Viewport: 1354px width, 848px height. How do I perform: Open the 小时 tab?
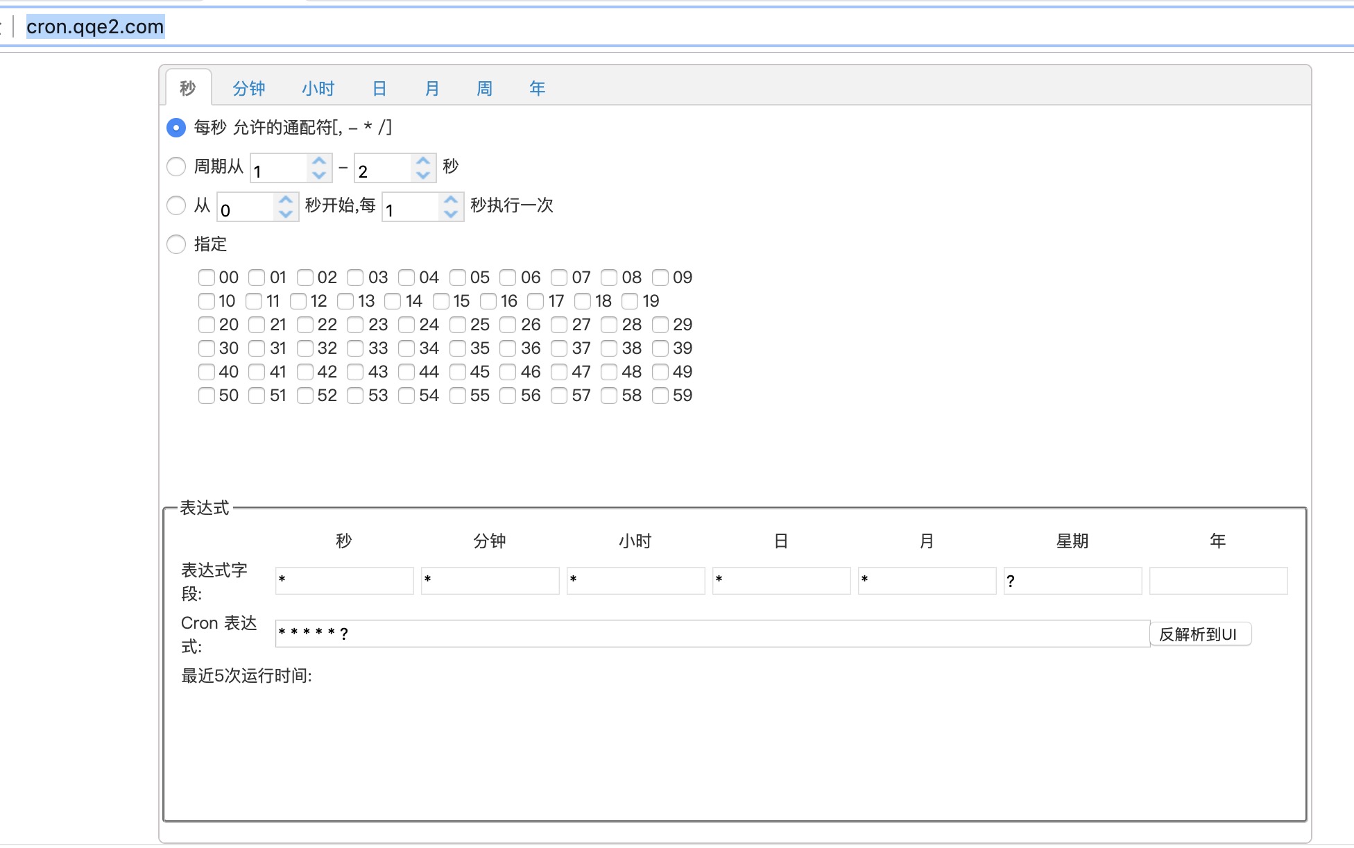(318, 88)
